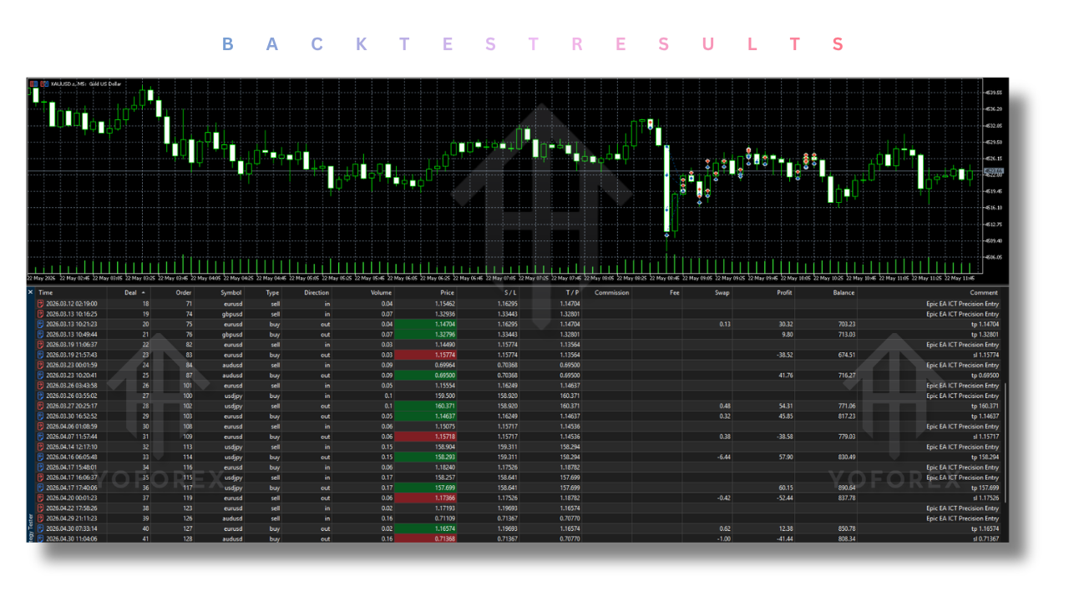Click the deal icon for deal 40
This screenshot has width=1069, height=601.
click(x=41, y=528)
